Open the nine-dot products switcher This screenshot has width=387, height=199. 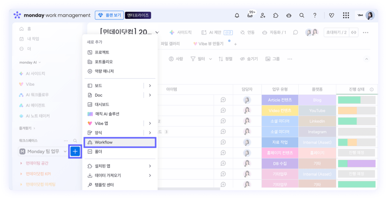click(346, 15)
